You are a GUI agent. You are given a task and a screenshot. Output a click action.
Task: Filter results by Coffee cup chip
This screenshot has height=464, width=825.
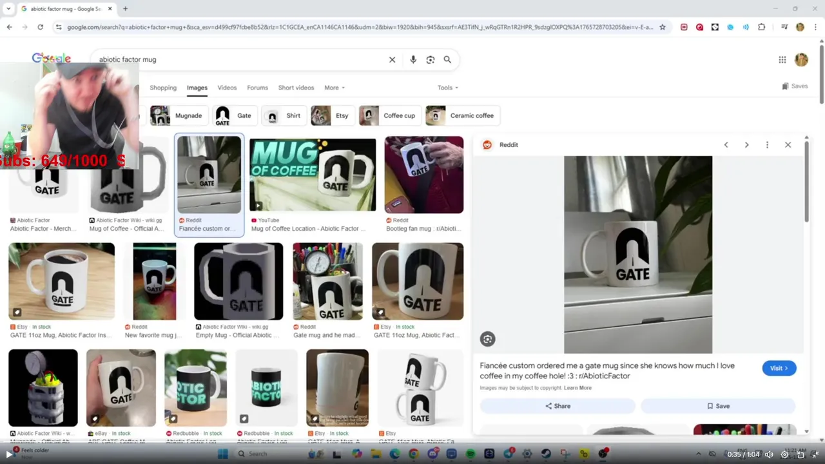(390, 115)
